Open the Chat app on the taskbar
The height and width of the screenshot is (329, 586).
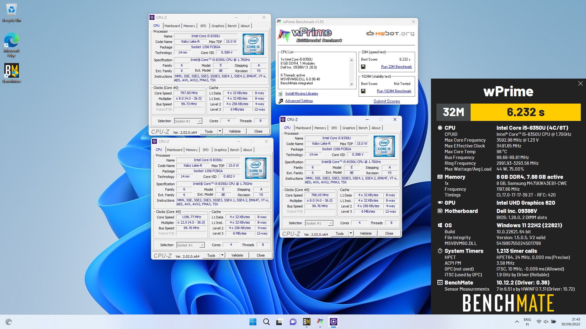(293, 322)
